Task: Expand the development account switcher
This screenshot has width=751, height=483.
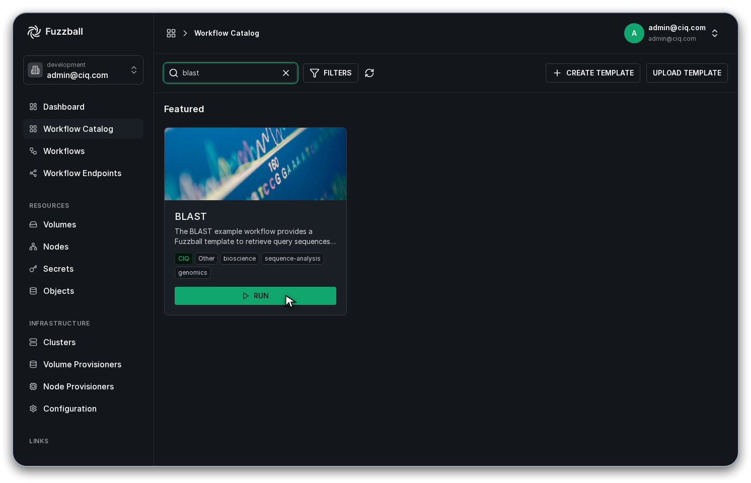Action: (x=83, y=70)
